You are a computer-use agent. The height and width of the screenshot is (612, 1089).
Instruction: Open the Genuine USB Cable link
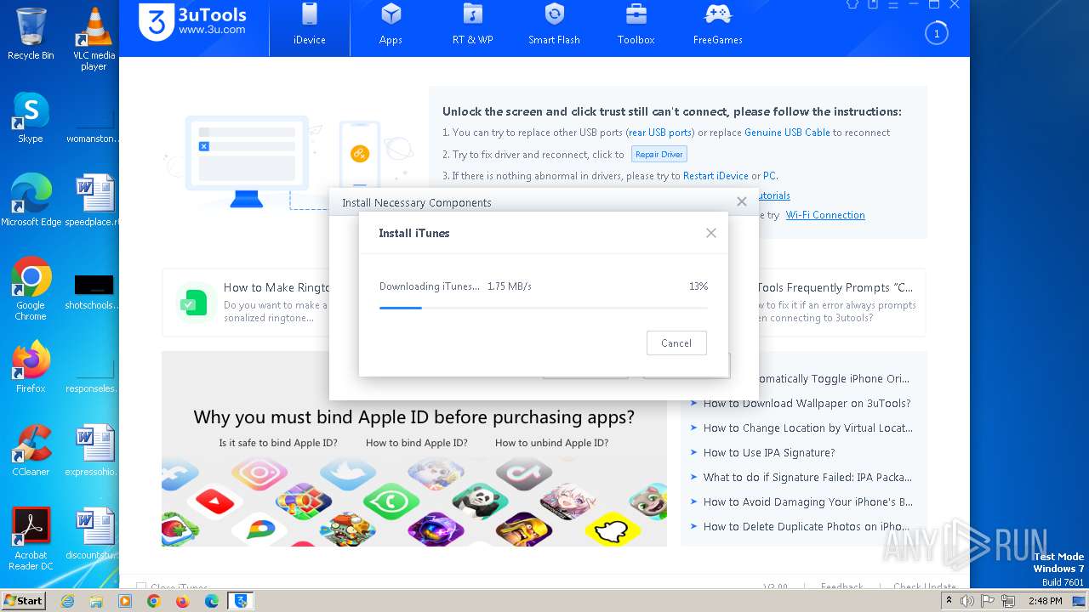pos(787,133)
